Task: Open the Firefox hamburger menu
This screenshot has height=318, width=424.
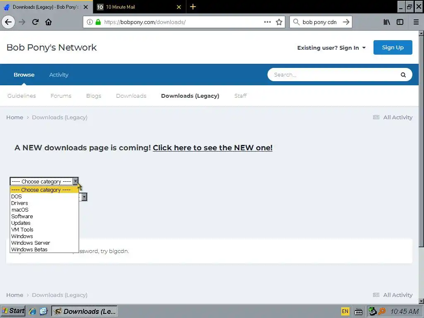Action: (x=416, y=22)
